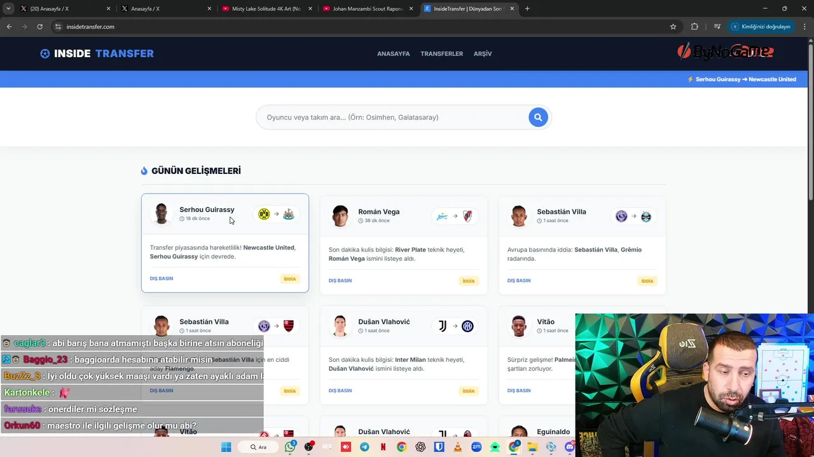Click the blue search magnifier button
Image resolution: width=814 pixels, height=457 pixels.
coord(538,117)
